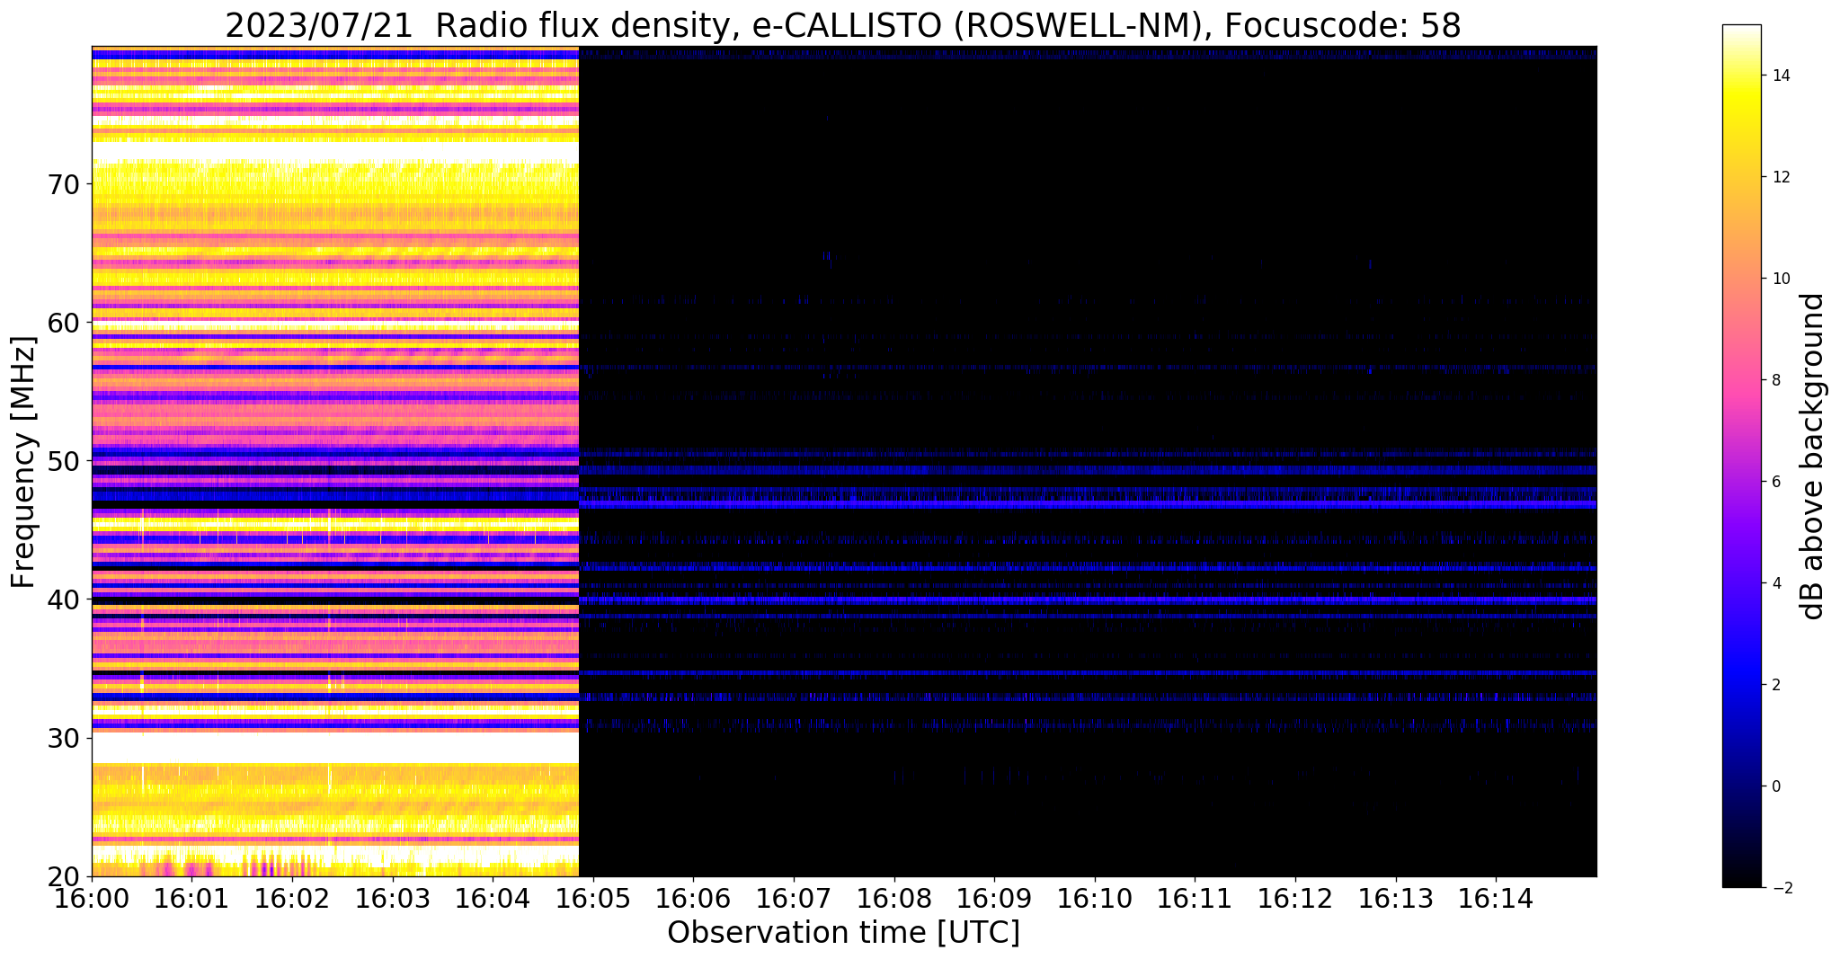
Task: Click the 16:06 time tick label
Action: coord(694,897)
